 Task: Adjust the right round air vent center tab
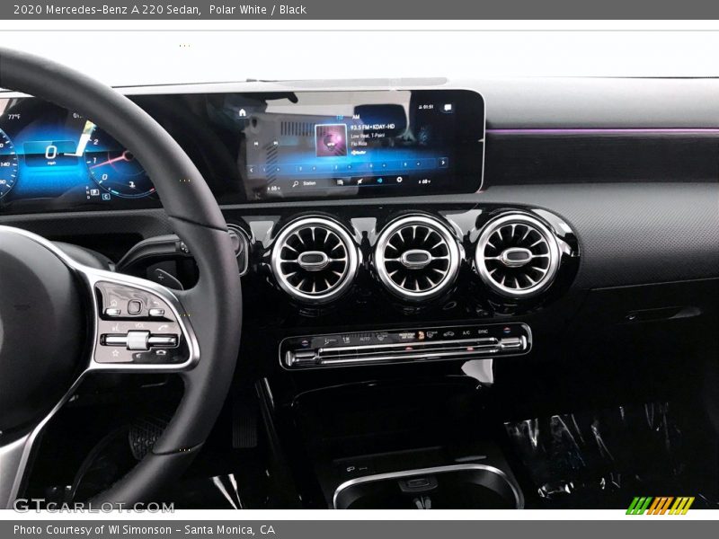[516, 256]
